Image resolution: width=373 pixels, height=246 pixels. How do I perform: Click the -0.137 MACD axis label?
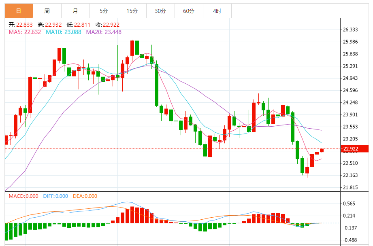350,228
